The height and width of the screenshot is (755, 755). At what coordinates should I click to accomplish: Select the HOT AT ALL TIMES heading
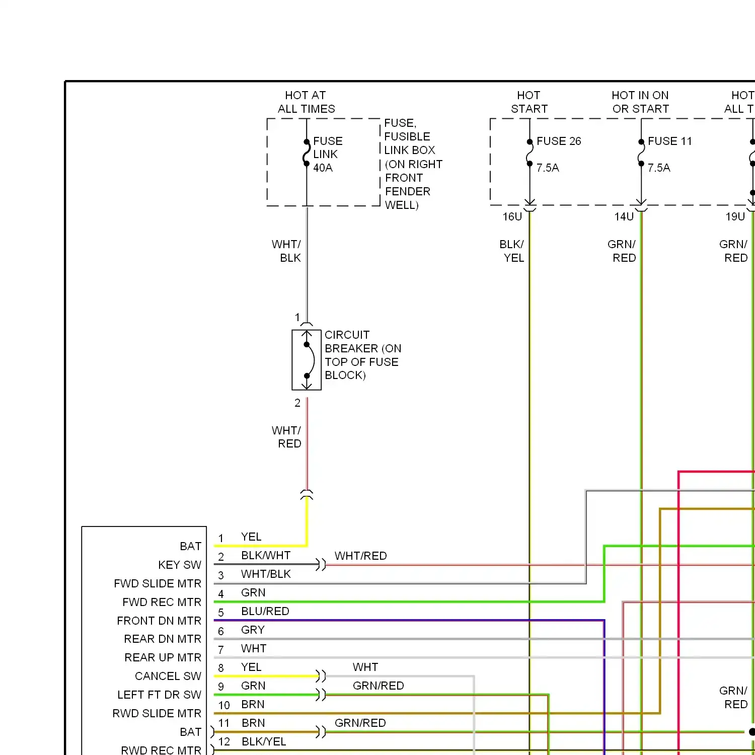(x=306, y=102)
